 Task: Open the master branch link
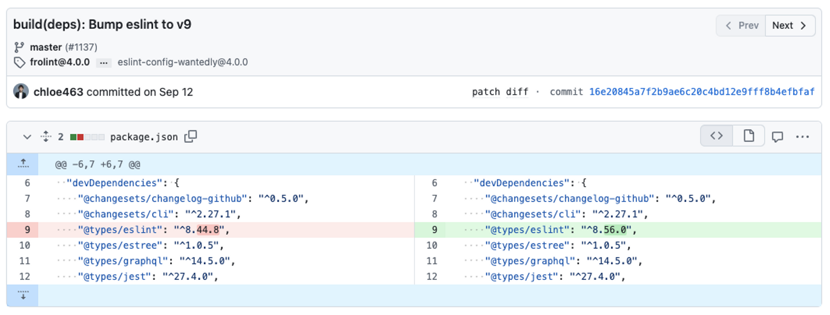46,47
